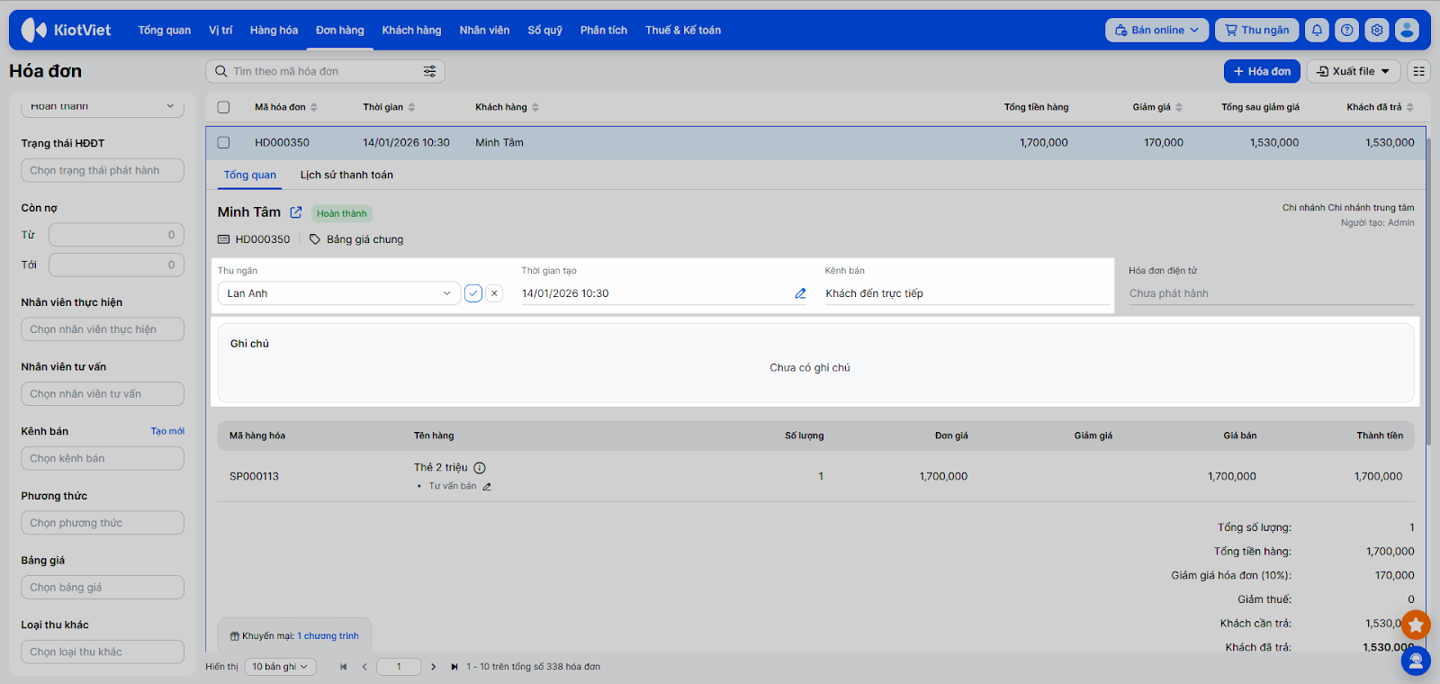This screenshot has height=684, width=1440.
Task: Open the help question mark icon
Action: pyautogui.click(x=1346, y=30)
